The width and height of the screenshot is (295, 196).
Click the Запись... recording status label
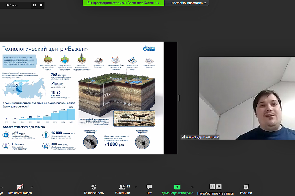tap(12, 5)
